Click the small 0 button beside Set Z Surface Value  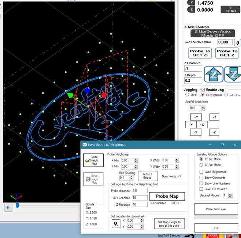click(x=237, y=42)
